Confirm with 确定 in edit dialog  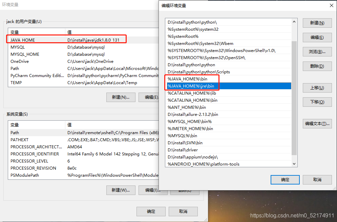(x=285, y=180)
